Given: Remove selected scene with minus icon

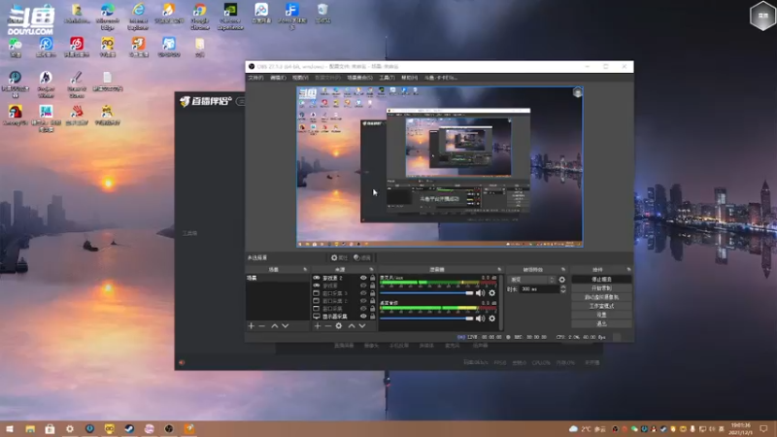Looking at the screenshot, I should [262, 326].
